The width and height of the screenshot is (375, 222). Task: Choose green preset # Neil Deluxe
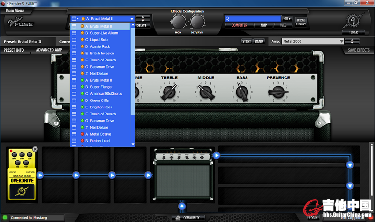[x=100, y=127]
